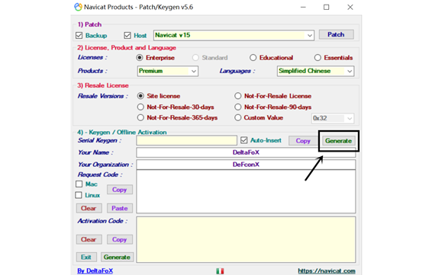
Task: Choose the Custom Value radio button
Action: click(238, 118)
